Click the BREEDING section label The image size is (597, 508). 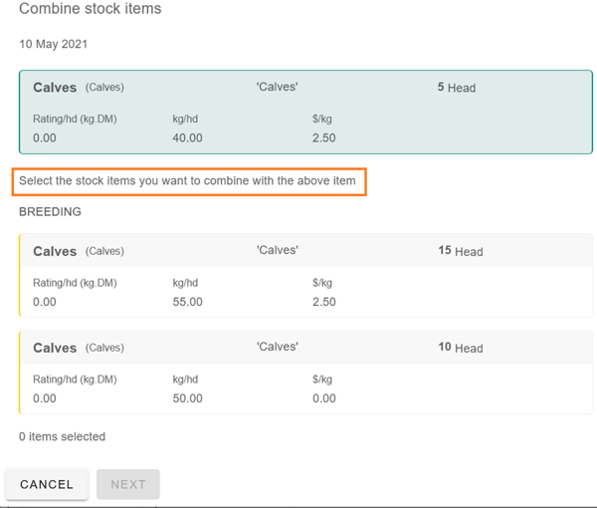click(x=50, y=212)
